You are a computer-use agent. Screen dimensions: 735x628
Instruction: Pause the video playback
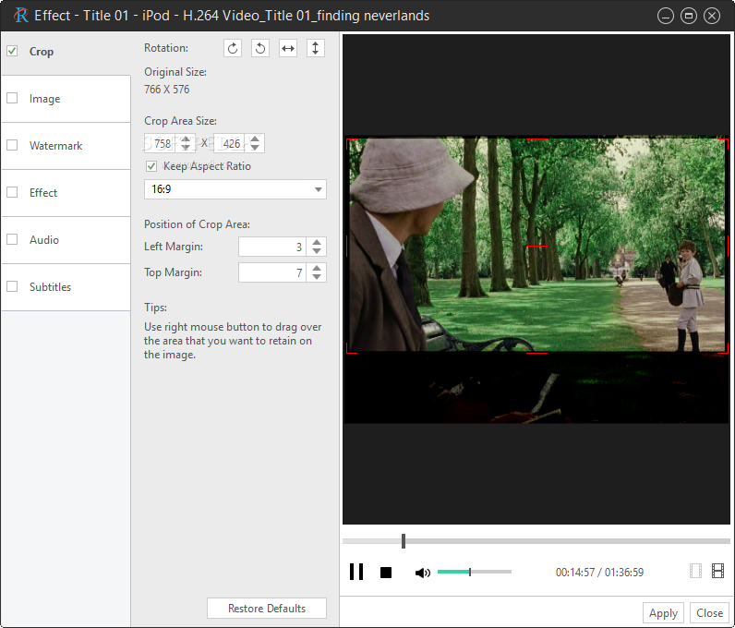356,572
